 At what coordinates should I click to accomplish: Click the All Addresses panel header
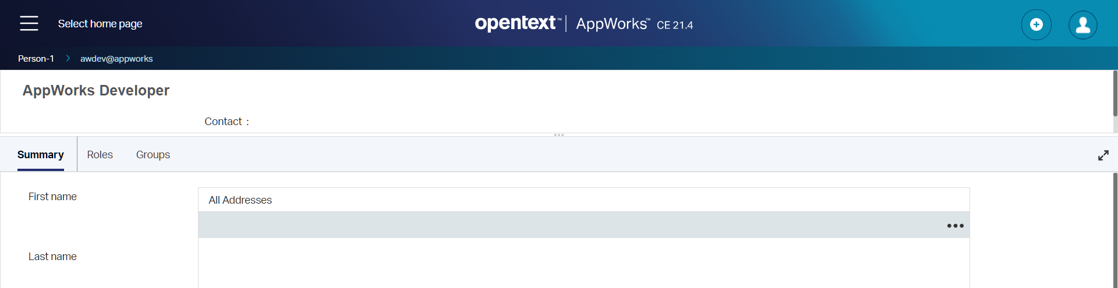point(240,200)
